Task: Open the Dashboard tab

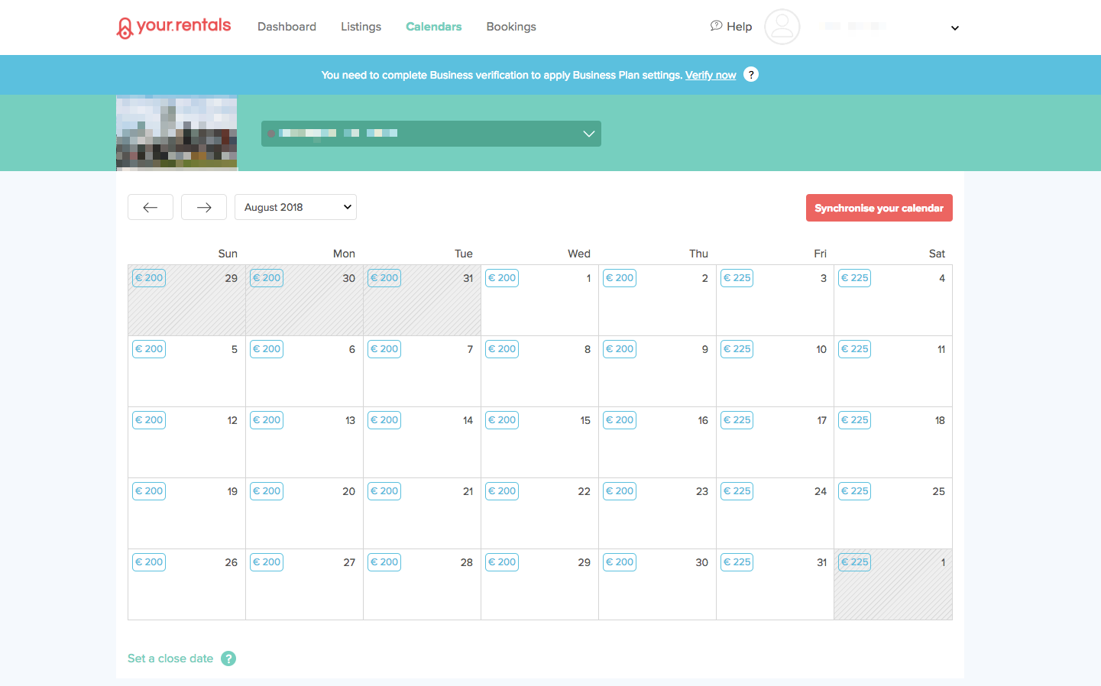Action: (x=287, y=27)
